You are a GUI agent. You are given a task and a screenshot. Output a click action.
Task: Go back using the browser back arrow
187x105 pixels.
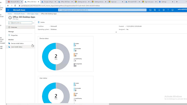[8, 6]
